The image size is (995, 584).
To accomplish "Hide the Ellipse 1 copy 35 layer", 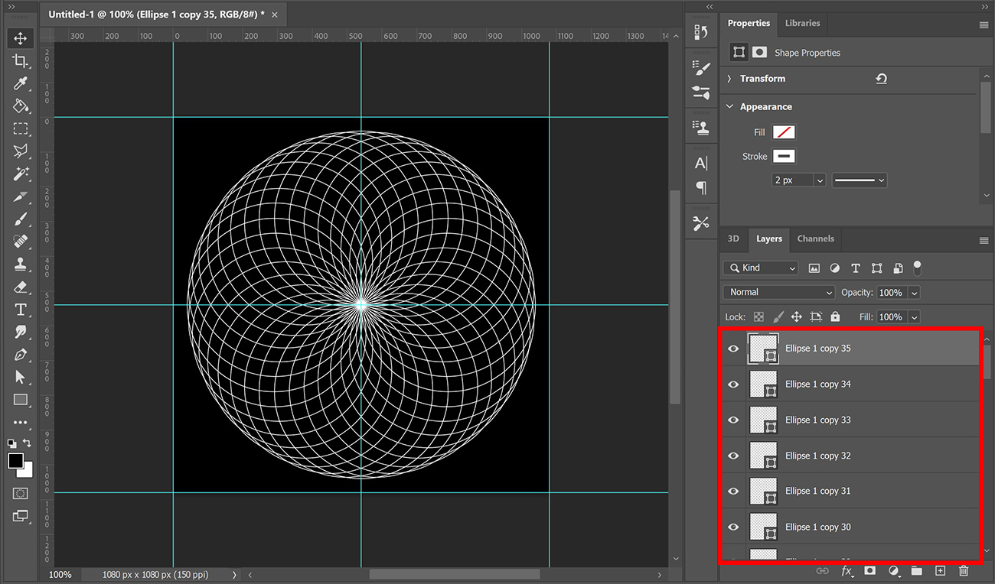I will pyautogui.click(x=732, y=348).
